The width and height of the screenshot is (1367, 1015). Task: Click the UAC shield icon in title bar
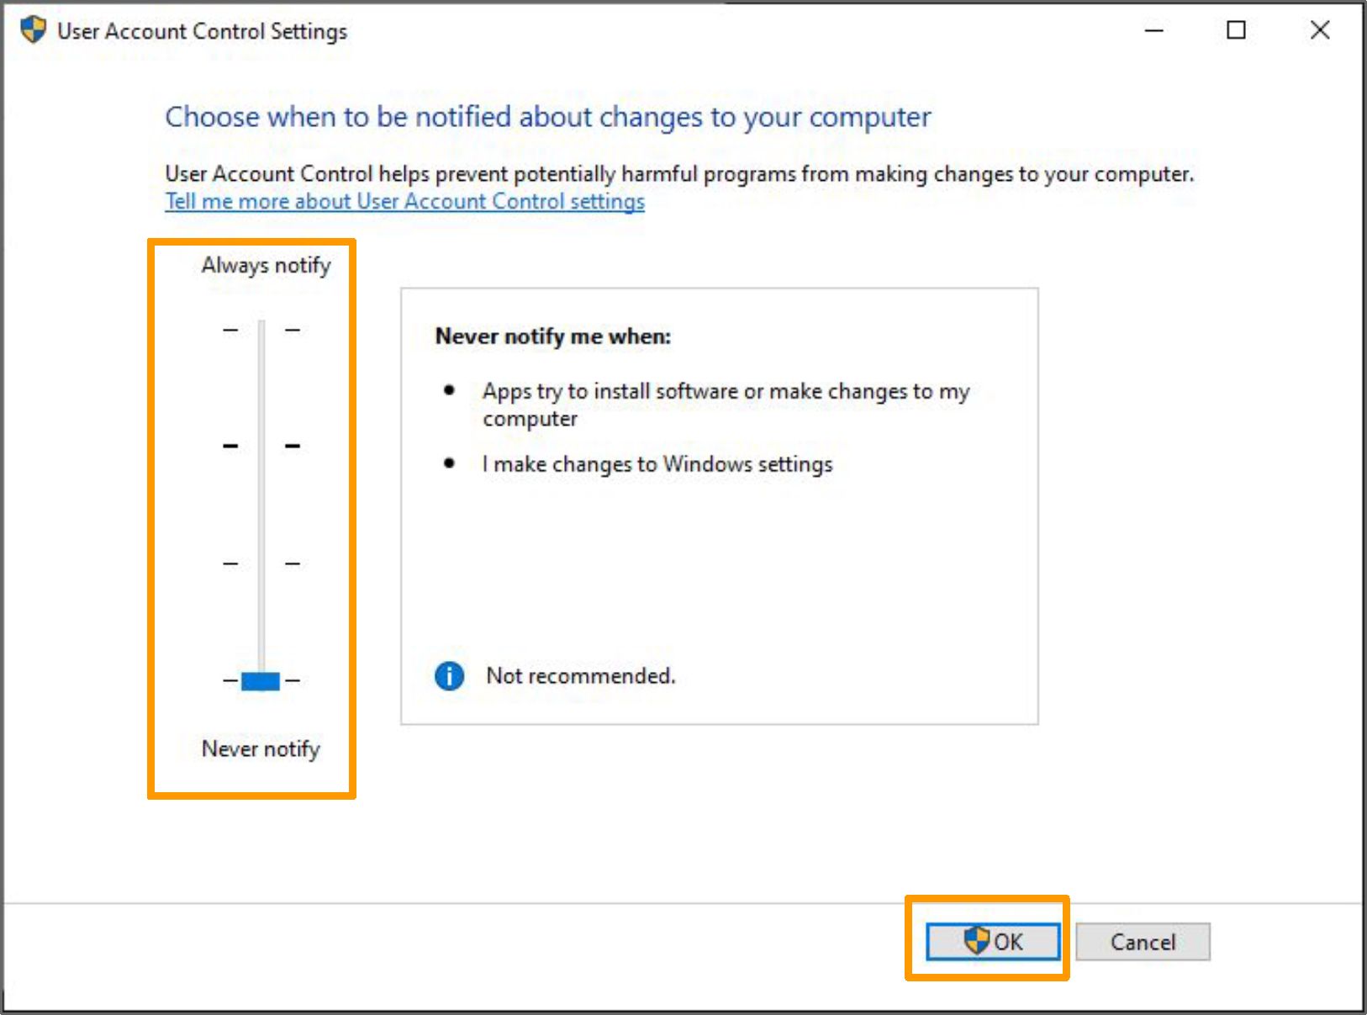pyautogui.click(x=33, y=31)
